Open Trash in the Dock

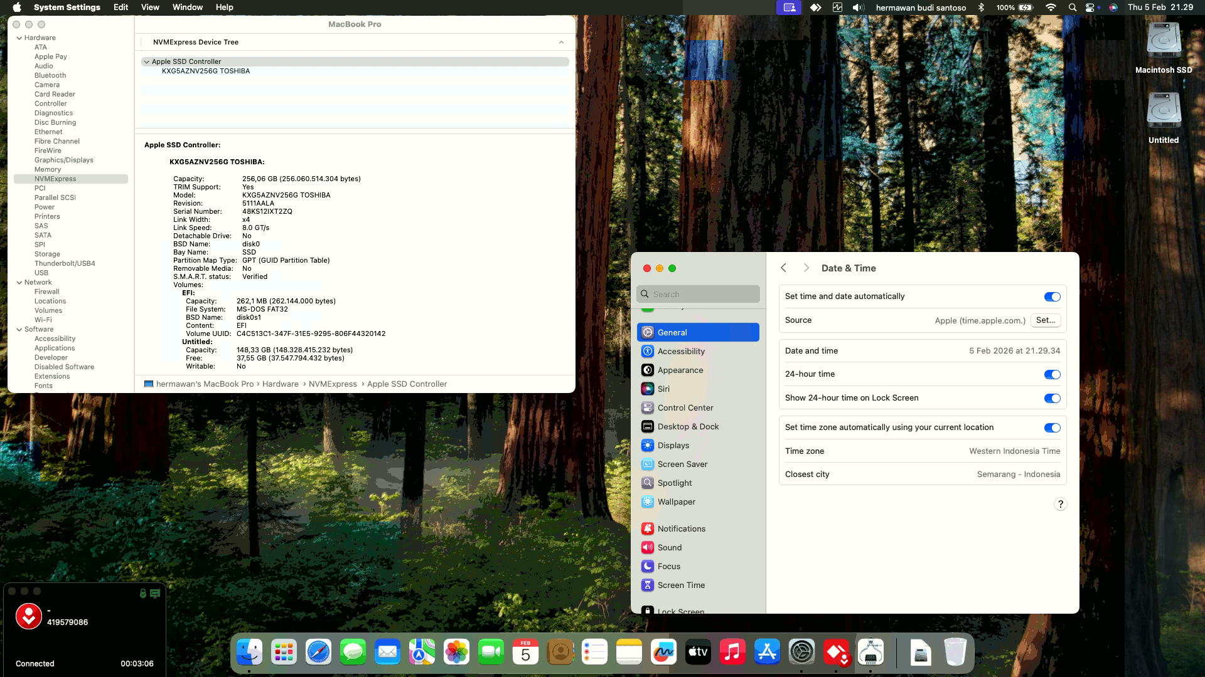pos(955,653)
